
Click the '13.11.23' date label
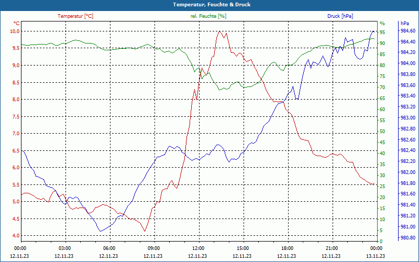coord(376,256)
